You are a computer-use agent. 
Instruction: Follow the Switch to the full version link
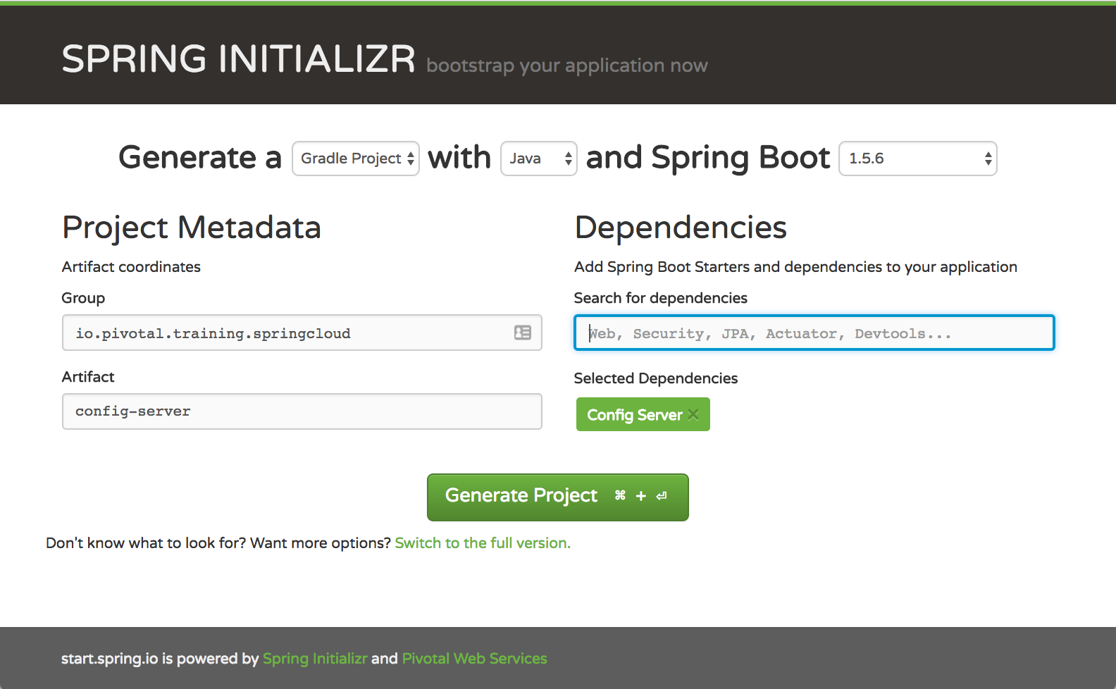pyautogui.click(x=483, y=543)
